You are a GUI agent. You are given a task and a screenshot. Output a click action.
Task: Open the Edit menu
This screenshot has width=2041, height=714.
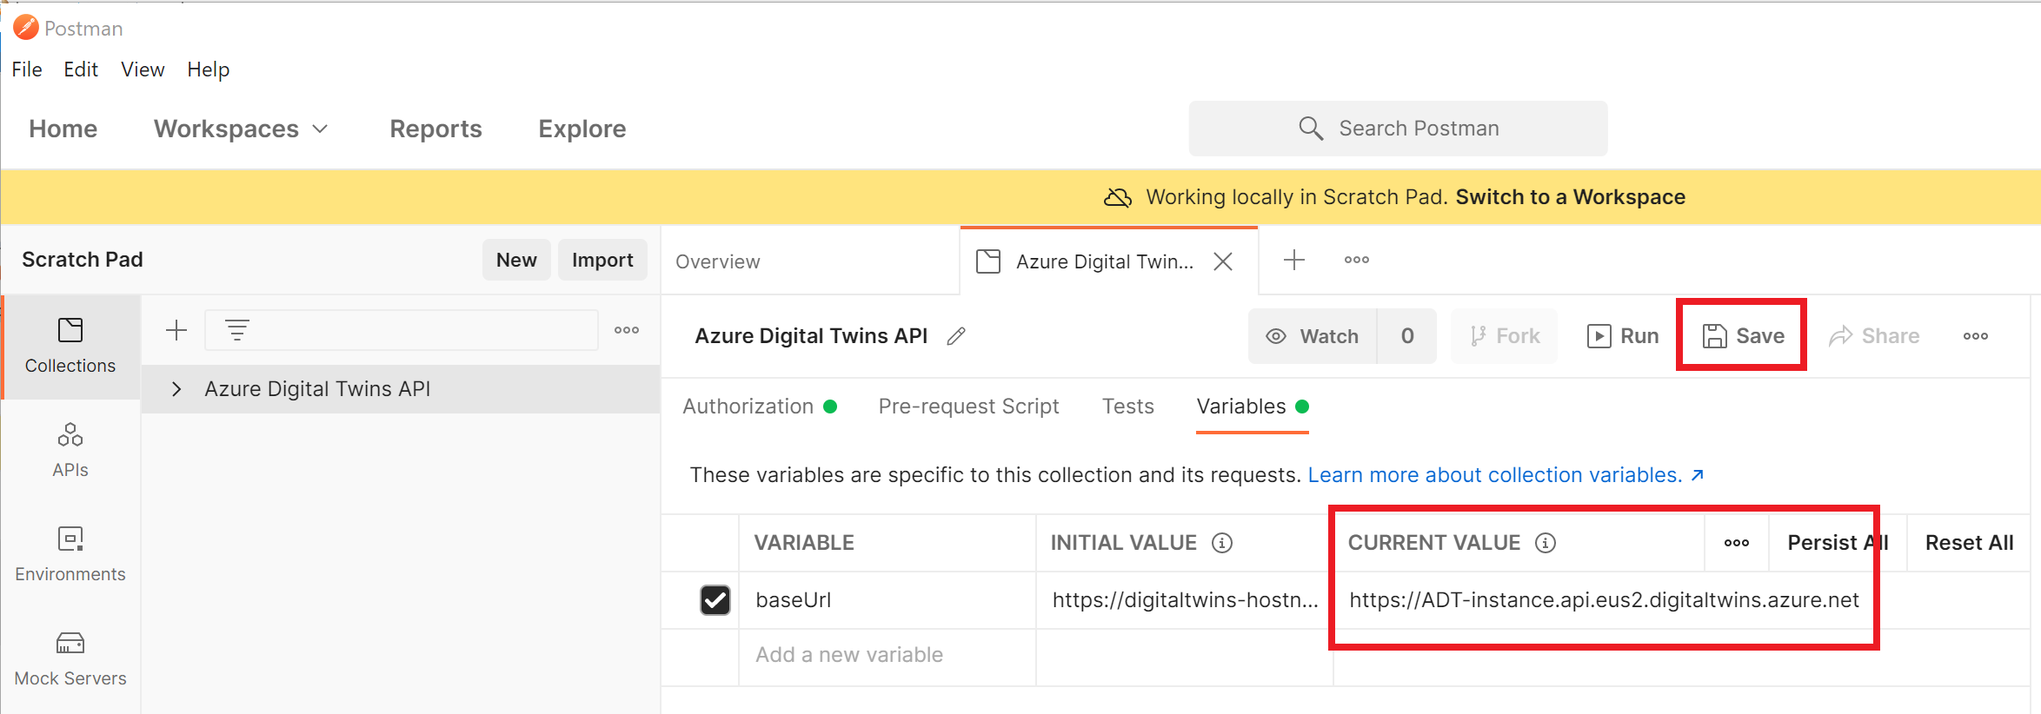coord(81,69)
